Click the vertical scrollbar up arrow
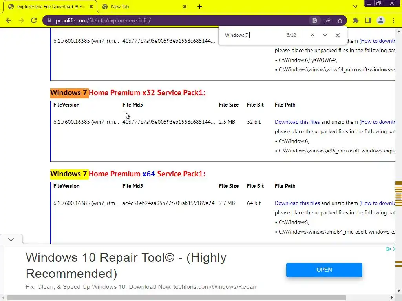The height and width of the screenshot is (301, 402). click(398, 31)
